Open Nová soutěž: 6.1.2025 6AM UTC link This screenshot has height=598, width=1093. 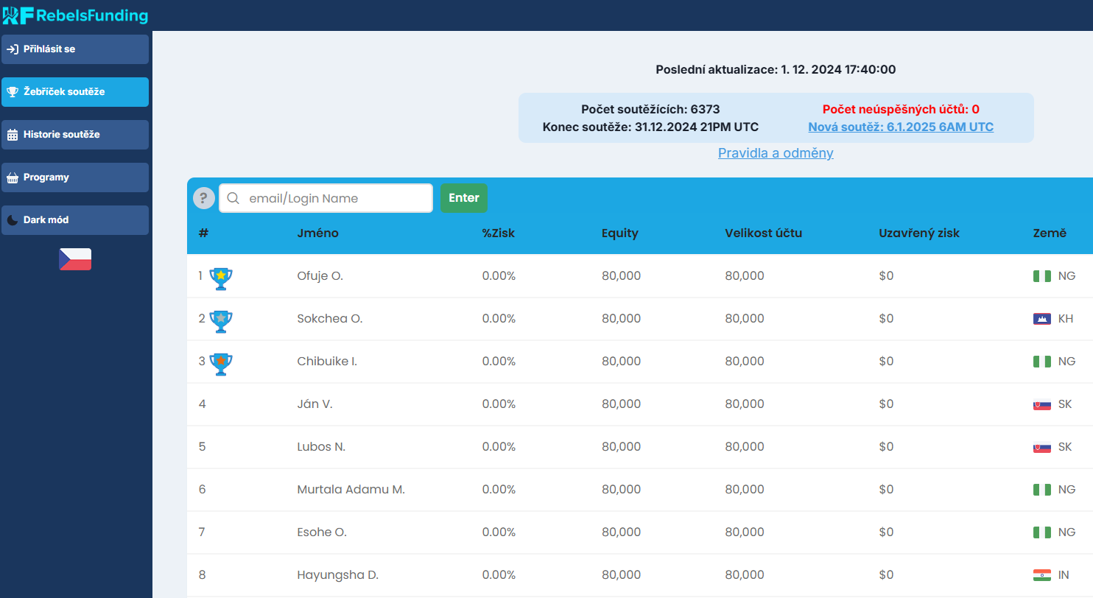click(901, 127)
